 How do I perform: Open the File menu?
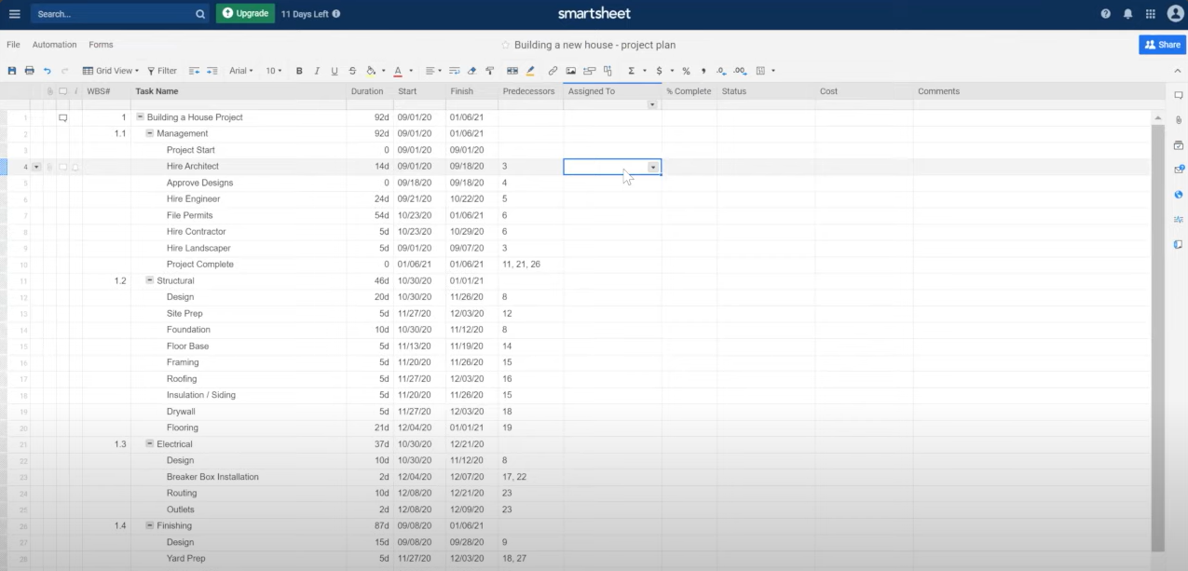click(x=13, y=45)
